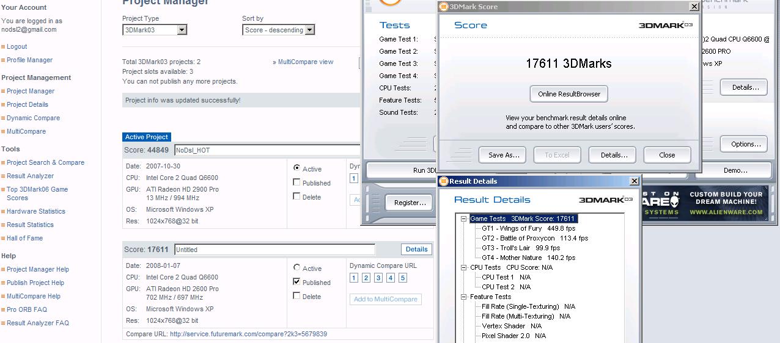780x343 pixels.
Task: Click 3DMark Score dialog title icon
Action: [444, 7]
